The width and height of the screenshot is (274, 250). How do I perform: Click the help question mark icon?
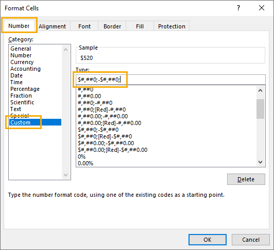point(238,8)
